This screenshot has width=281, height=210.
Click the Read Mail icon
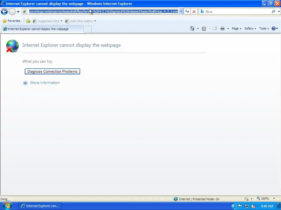215,28
